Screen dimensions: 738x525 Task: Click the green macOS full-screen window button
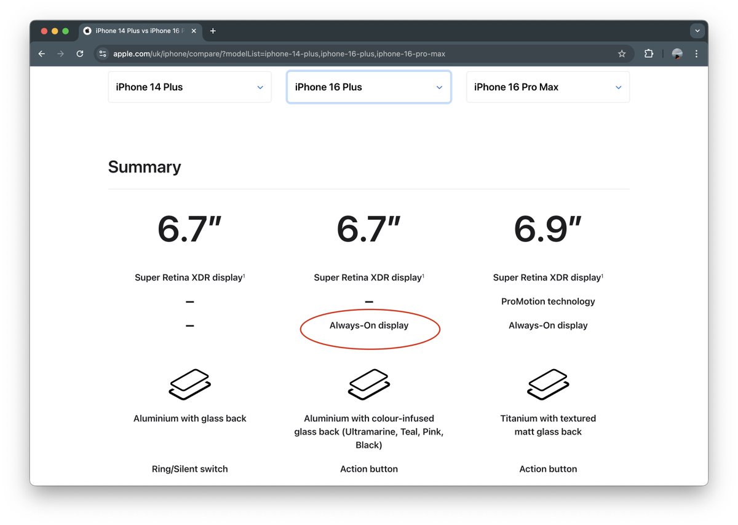pos(66,31)
